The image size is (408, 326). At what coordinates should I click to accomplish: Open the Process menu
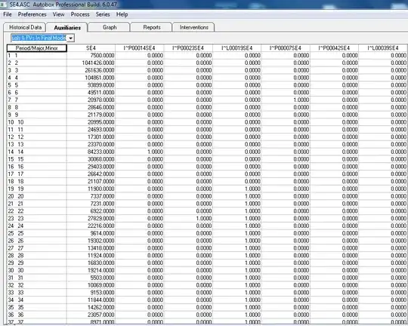coord(80,14)
